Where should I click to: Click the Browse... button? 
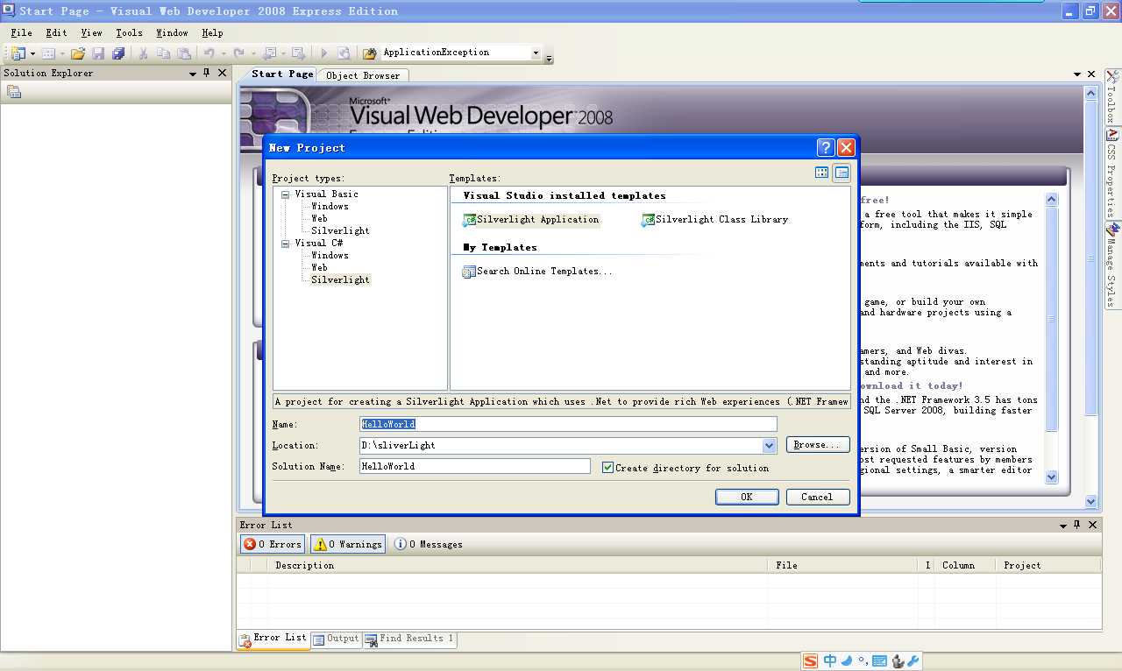(x=818, y=445)
